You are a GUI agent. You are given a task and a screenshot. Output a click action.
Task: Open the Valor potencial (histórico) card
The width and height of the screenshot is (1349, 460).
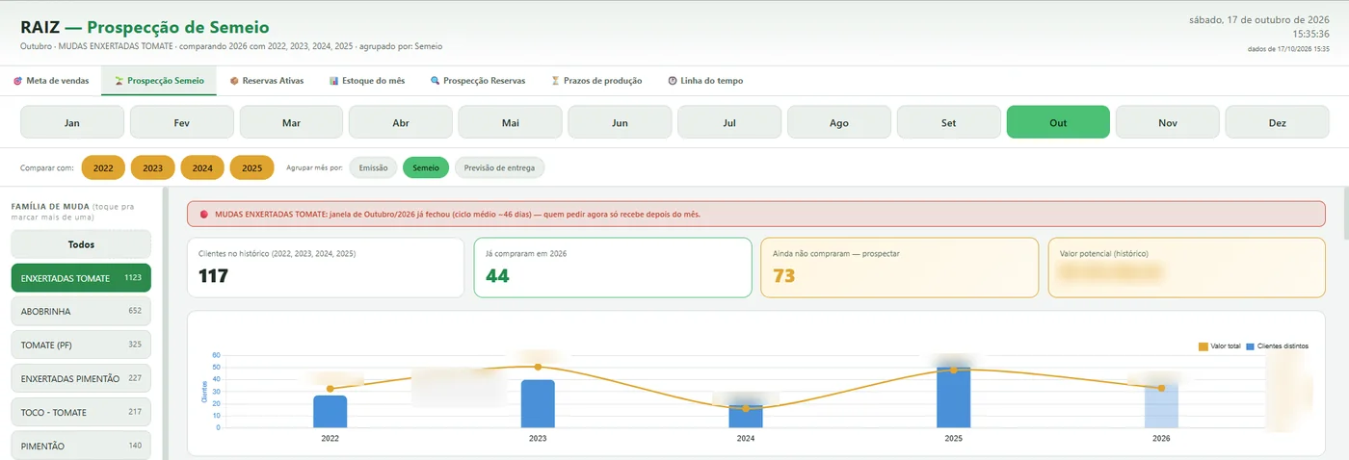[1186, 268]
